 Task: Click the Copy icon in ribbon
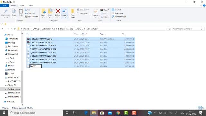point(14,11)
